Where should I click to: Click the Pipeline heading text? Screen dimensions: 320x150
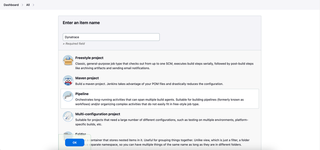(x=82, y=94)
